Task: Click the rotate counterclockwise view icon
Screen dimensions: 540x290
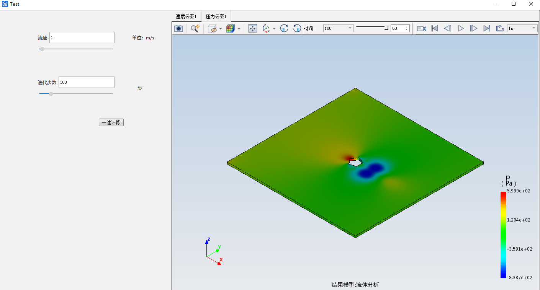Action: coord(297,28)
